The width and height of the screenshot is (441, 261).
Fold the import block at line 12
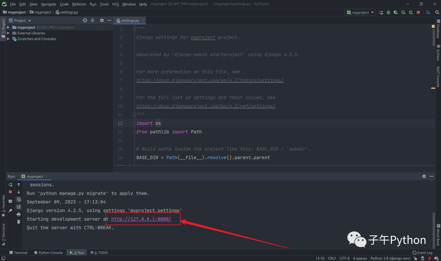pyautogui.click(x=134, y=123)
